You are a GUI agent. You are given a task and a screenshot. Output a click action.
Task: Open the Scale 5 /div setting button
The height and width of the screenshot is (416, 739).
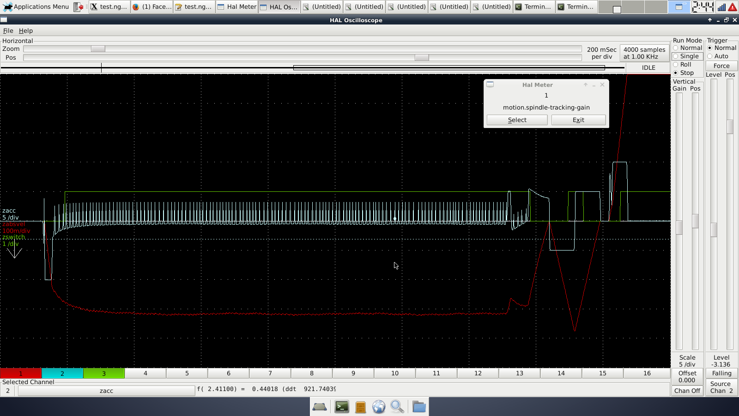687,361
